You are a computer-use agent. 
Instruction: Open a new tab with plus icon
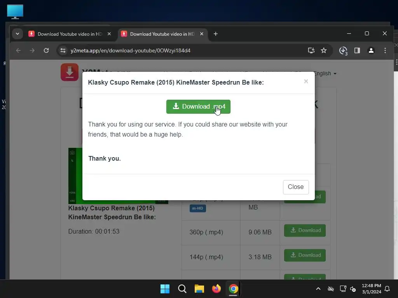tap(215, 34)
